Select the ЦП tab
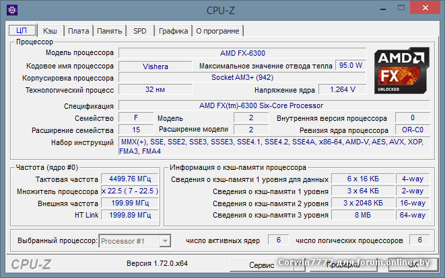 [x=21, y=30]
